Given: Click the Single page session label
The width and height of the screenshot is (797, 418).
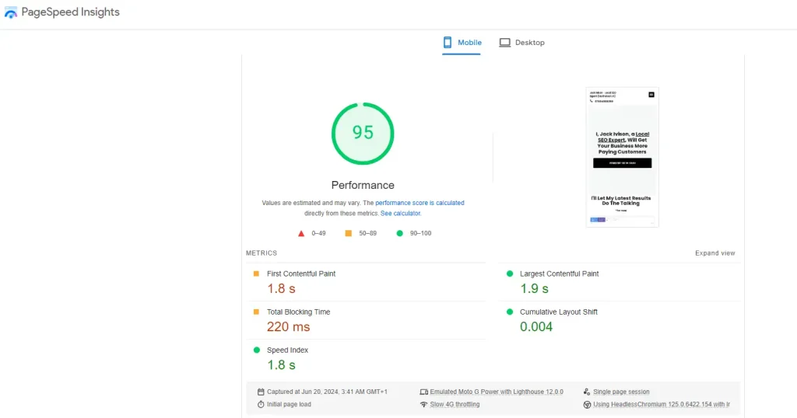Looking at the screenshot, I should pos(620,392).
